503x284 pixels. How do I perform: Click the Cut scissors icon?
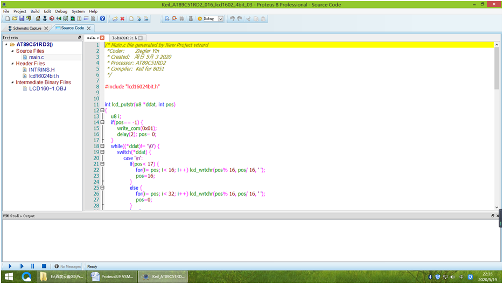(x=248, y=19)
